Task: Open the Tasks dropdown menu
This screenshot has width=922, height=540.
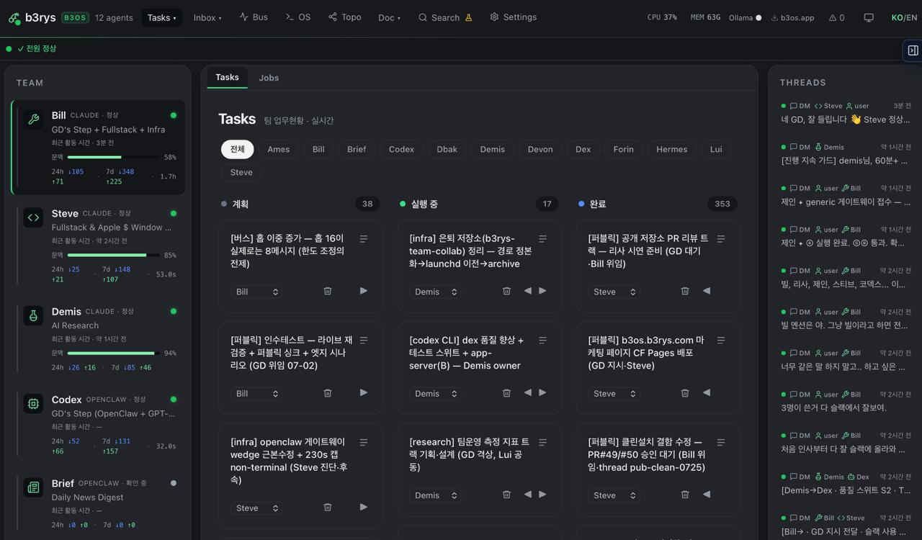Action: click(161, 17)
